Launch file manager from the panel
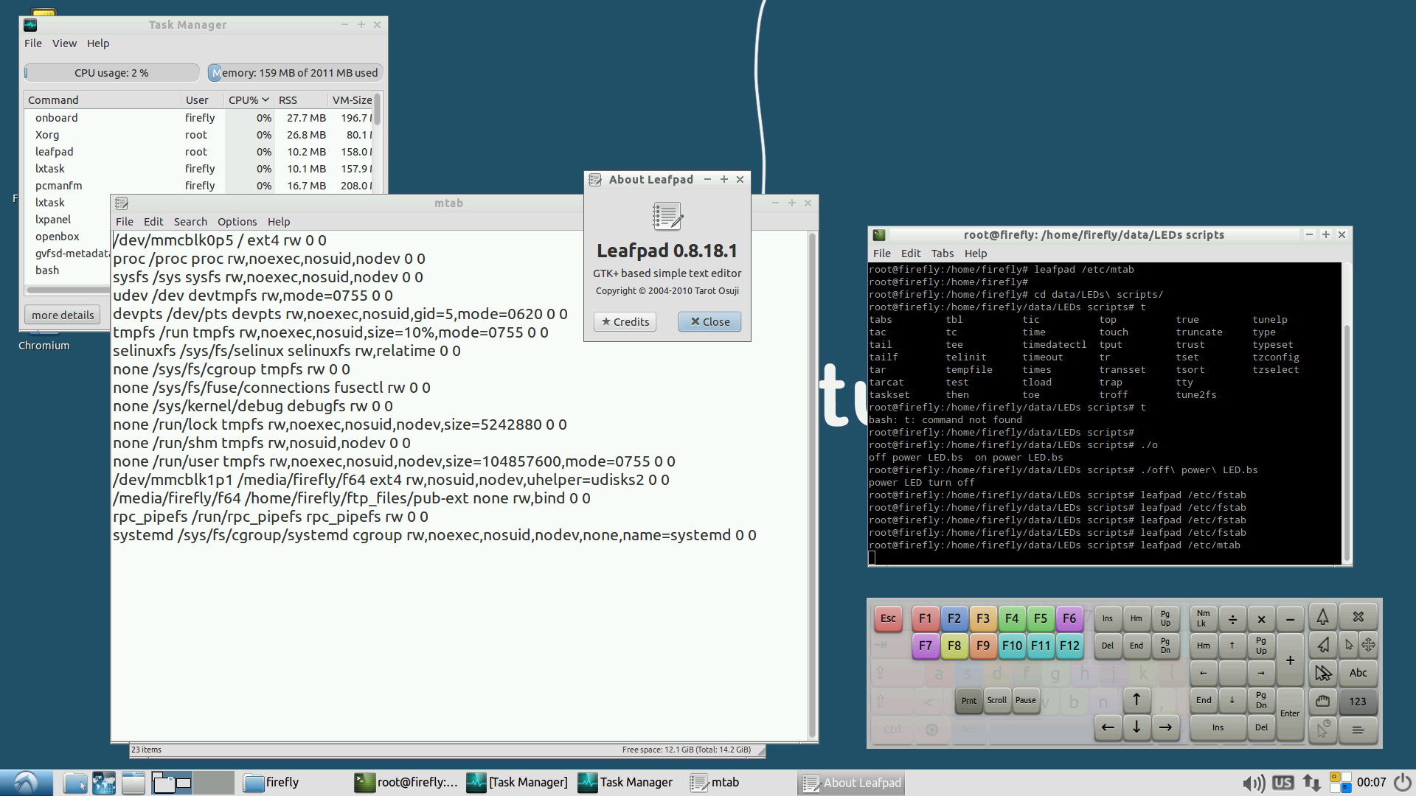1416x796 pixels. 74,783
